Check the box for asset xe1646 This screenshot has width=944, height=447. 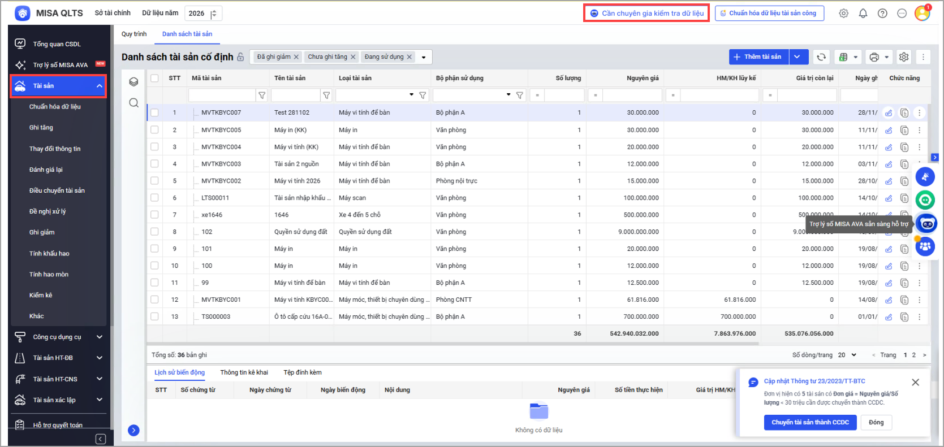pyautogui.click(x=154, y=215)
